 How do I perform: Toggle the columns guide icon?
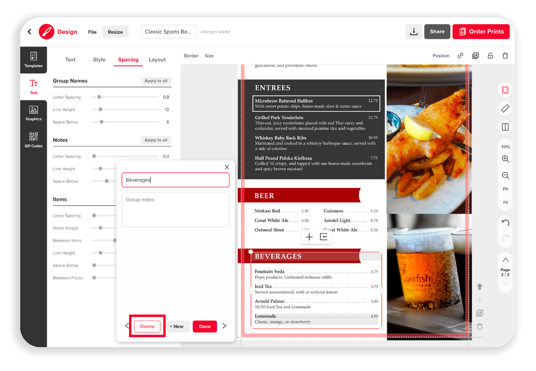(505, 127)
